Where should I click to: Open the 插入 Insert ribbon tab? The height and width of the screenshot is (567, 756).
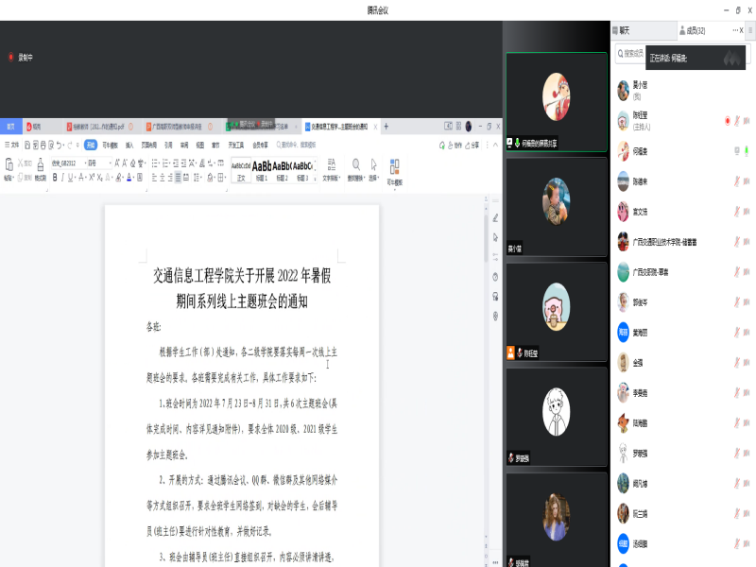[129, 146]
